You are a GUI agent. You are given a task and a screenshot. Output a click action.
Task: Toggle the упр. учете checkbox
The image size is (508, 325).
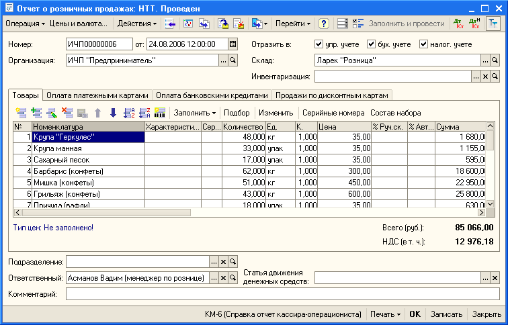click(x=319, y=44)
